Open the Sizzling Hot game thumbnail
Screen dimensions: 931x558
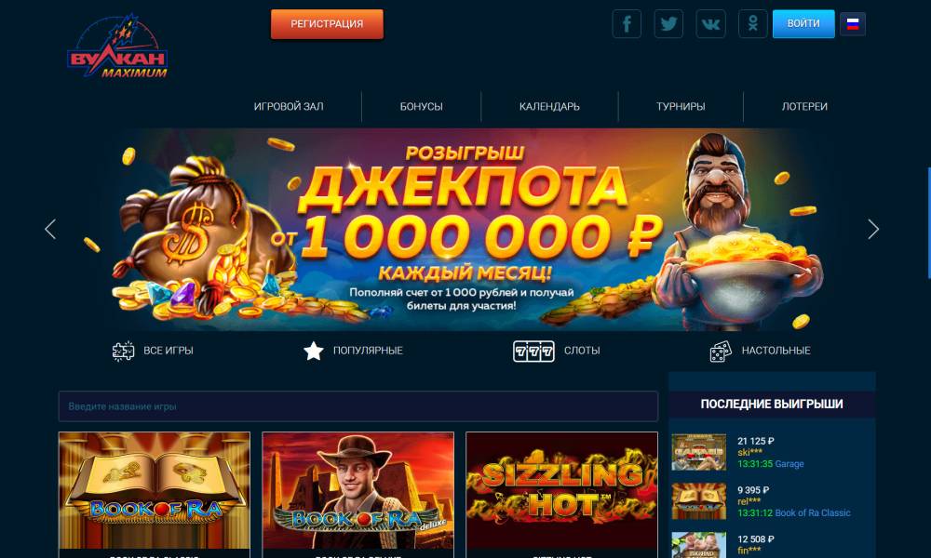click(561, 490)
